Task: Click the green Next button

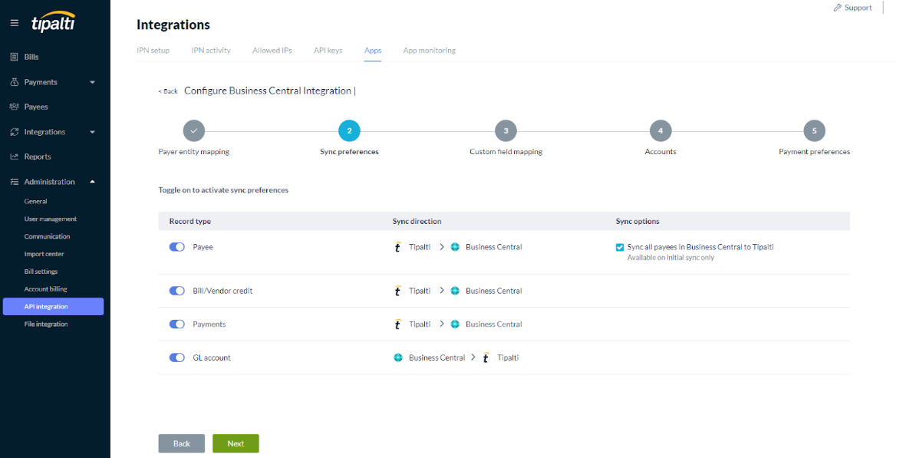Action: [x=236, y=443]
